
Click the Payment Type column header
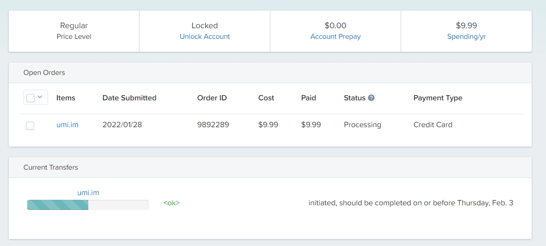pyautogui.click(x=438, y=98)
